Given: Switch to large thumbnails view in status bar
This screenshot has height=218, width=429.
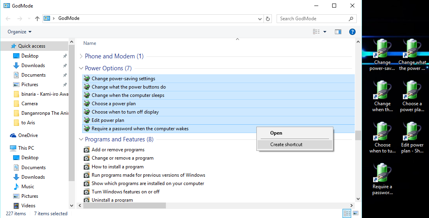Looking at the screenshot, I should tap(356, 213).
